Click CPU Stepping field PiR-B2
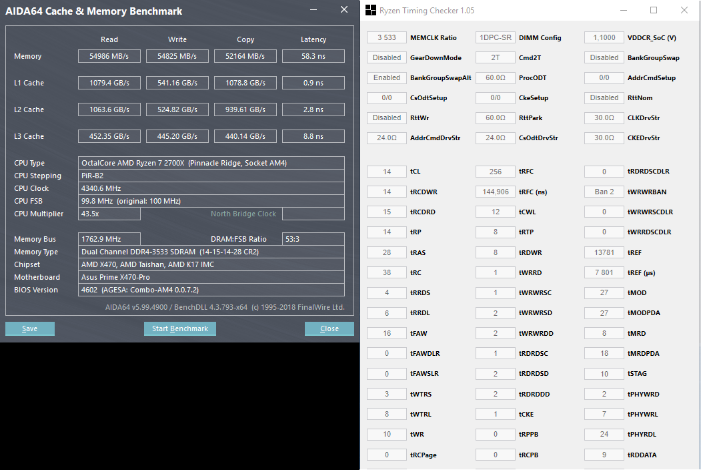 (211, 176)
